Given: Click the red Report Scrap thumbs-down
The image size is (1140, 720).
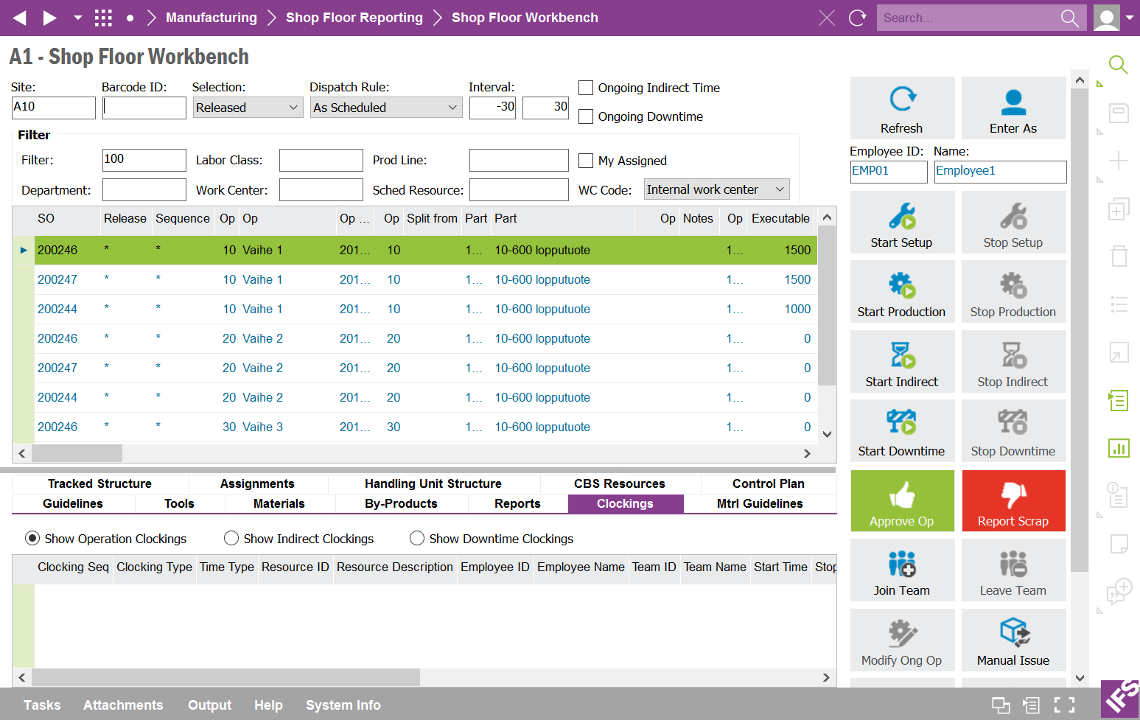Looking at the screenshot, I should [1013, 495].
